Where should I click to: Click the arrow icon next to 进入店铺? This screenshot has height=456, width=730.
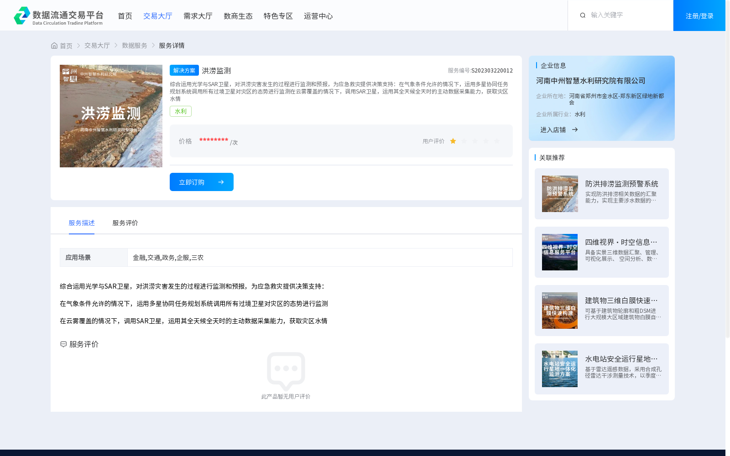pyautogui.click(x=575, y=130)
